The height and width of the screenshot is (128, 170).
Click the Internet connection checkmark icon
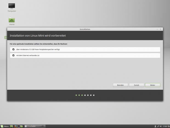(13, 55)
